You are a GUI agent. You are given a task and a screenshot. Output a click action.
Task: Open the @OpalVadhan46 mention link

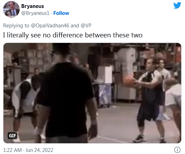click(50, 26)
